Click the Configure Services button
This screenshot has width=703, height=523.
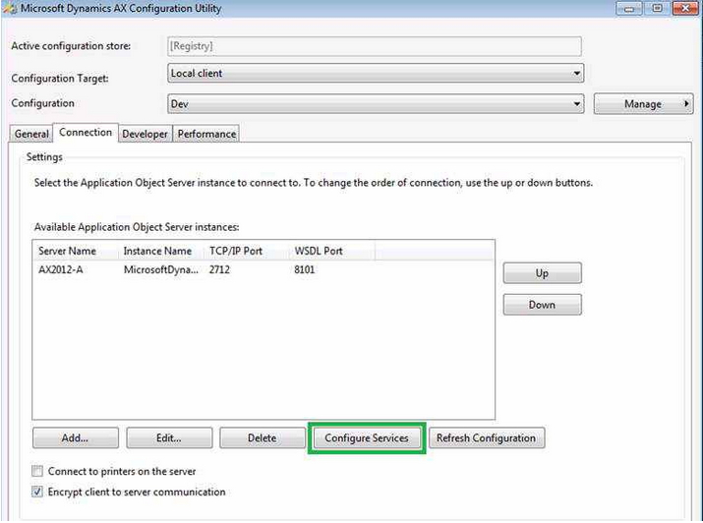click(x=367, y=438)
